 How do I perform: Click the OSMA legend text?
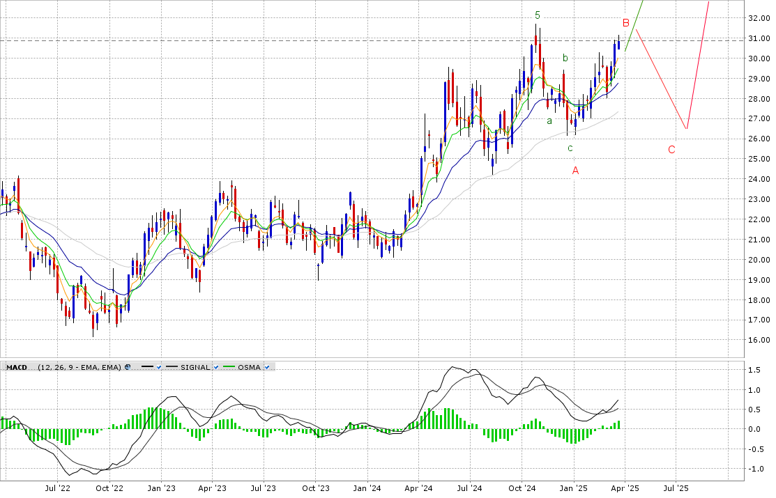coord(250,367)
